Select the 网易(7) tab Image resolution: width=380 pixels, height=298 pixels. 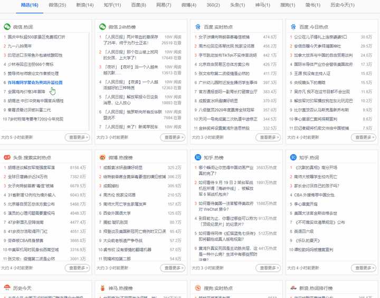pyautogui.click(x=164, y=5)
